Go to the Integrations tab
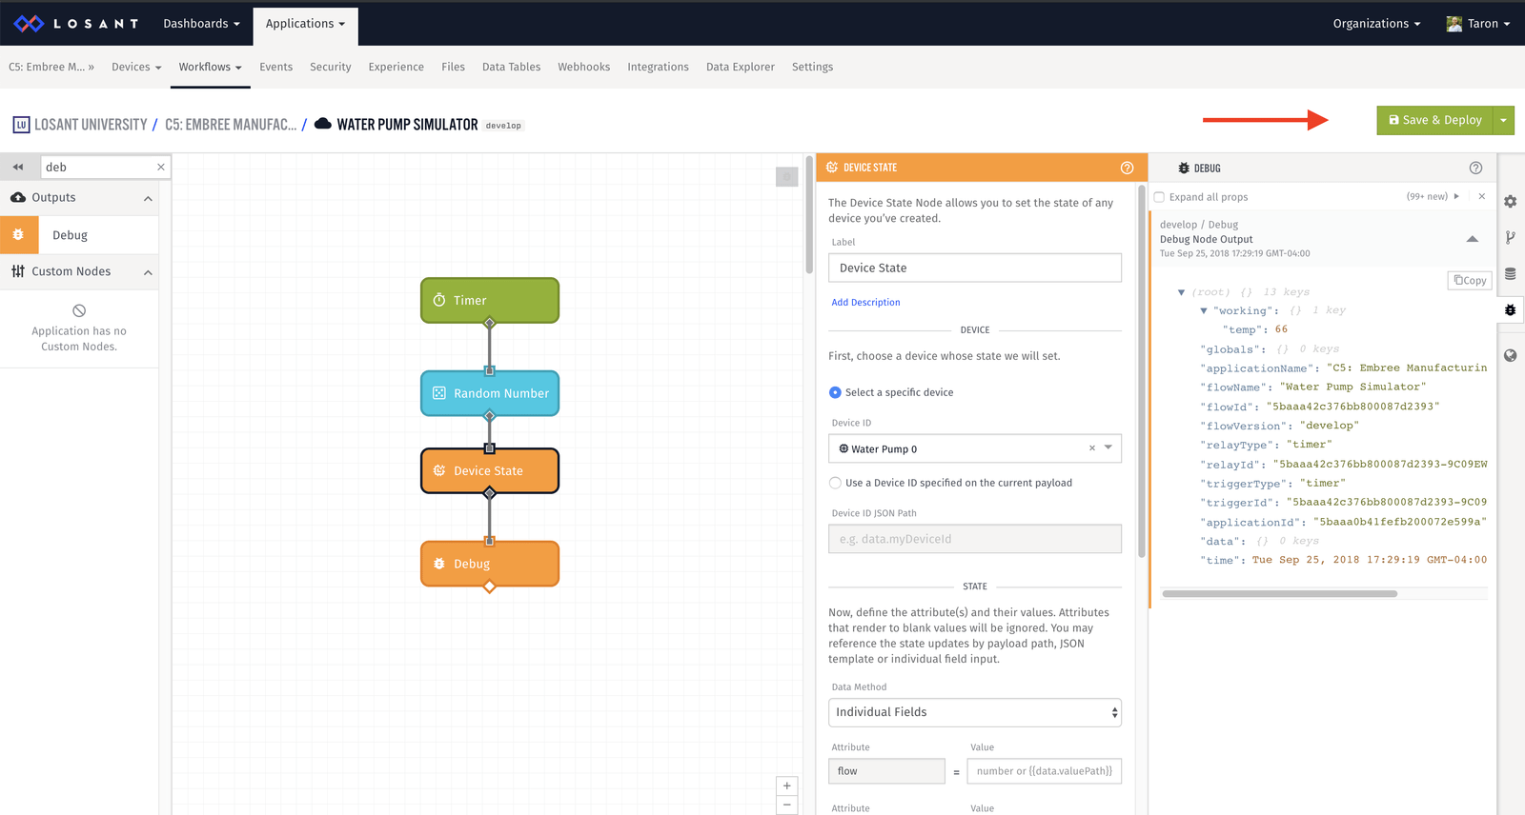 658,67
